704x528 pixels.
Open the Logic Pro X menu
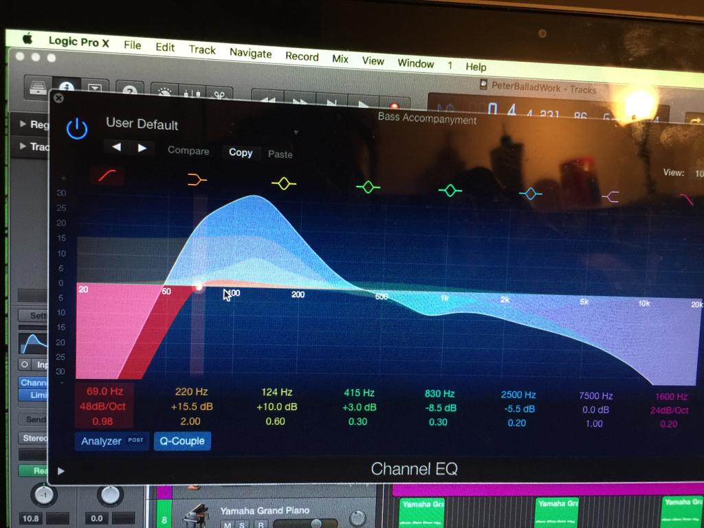(79, 42)
